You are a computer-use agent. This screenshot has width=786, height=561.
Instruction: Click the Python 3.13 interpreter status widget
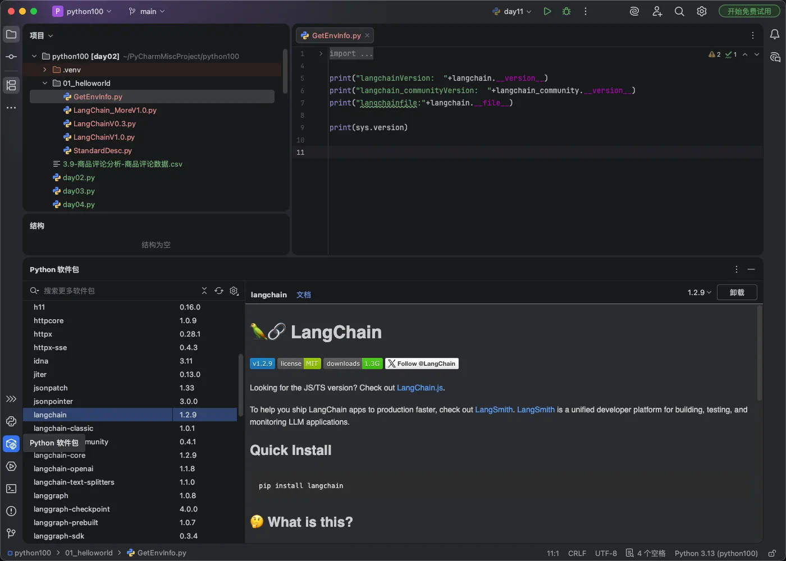(x=716, y=553)
